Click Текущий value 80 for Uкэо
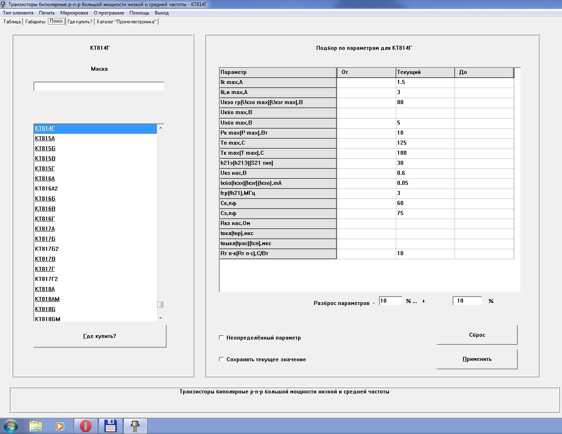 [425, 102]
